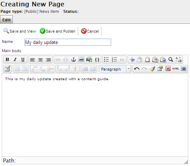Click Save and Publish button
This screenshot has width=190, height=166.
(58, 31)
